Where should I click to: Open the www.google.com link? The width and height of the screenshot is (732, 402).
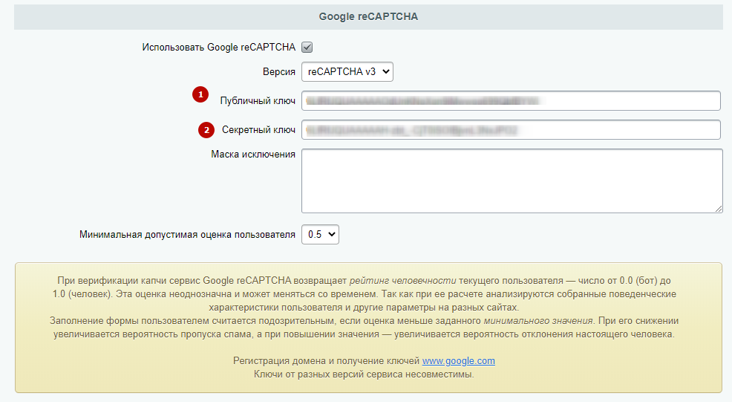pos(459,361)
